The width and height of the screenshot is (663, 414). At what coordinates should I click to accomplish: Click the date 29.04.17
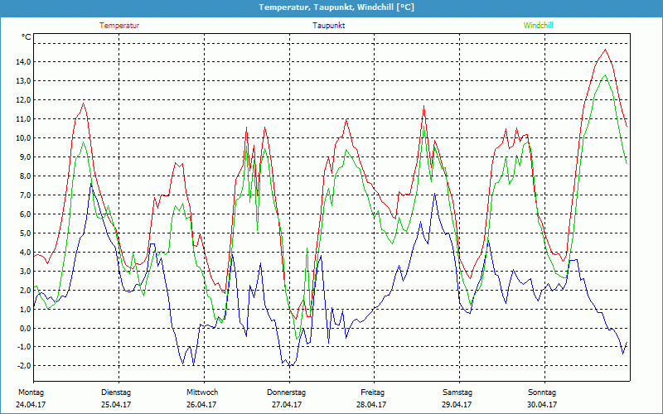(x=457, y=404)
